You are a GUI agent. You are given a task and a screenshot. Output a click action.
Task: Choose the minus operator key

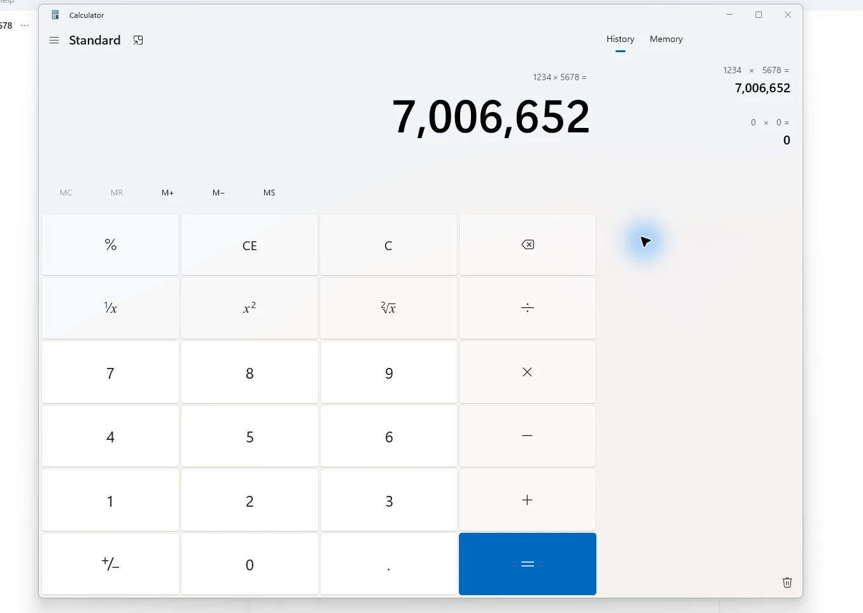click(x=528, y=436)
